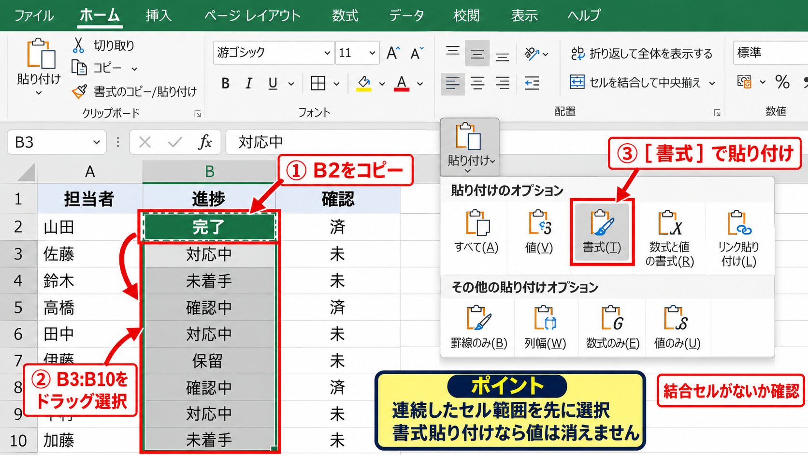Choose the すべて(A) paste option

476,232
